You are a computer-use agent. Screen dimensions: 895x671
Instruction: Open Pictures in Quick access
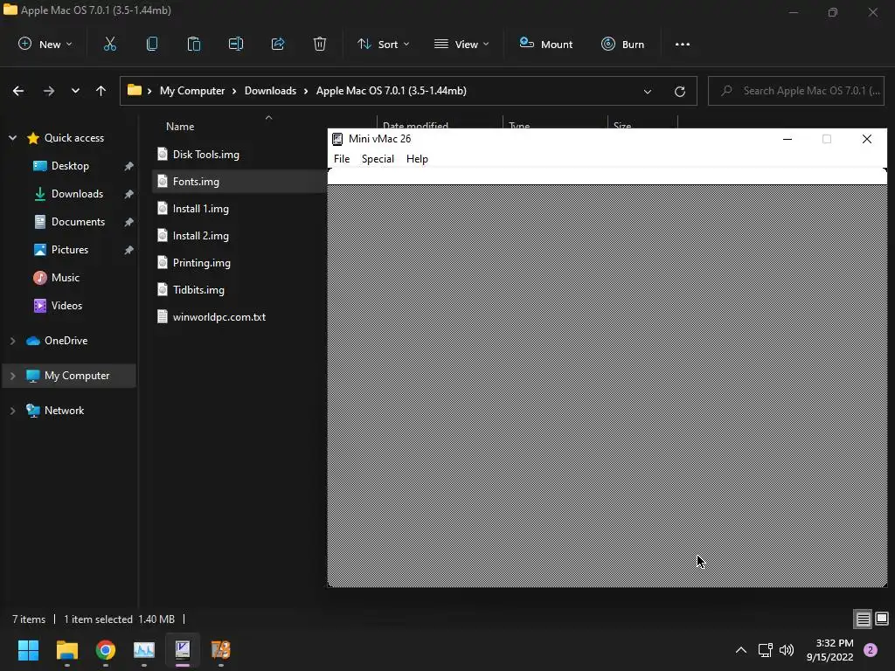(x=70, y=250)
